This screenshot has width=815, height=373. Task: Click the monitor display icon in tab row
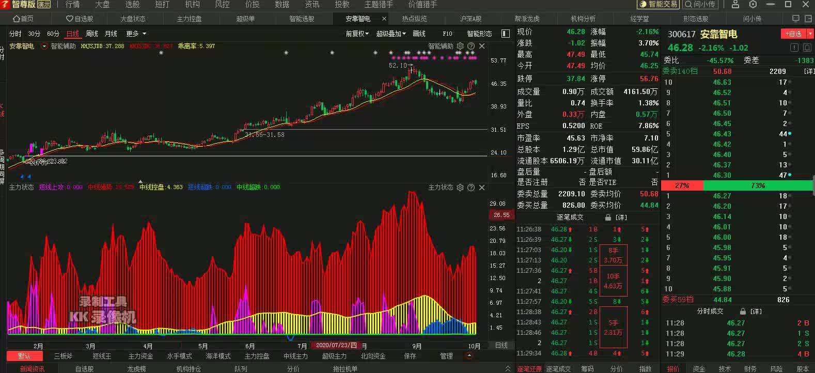point(795,19)
